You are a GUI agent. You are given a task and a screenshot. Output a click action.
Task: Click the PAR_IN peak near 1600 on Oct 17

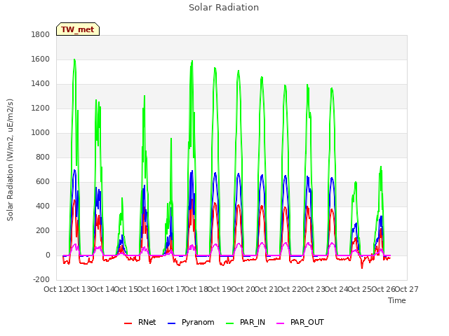click(x=192, y=61)
